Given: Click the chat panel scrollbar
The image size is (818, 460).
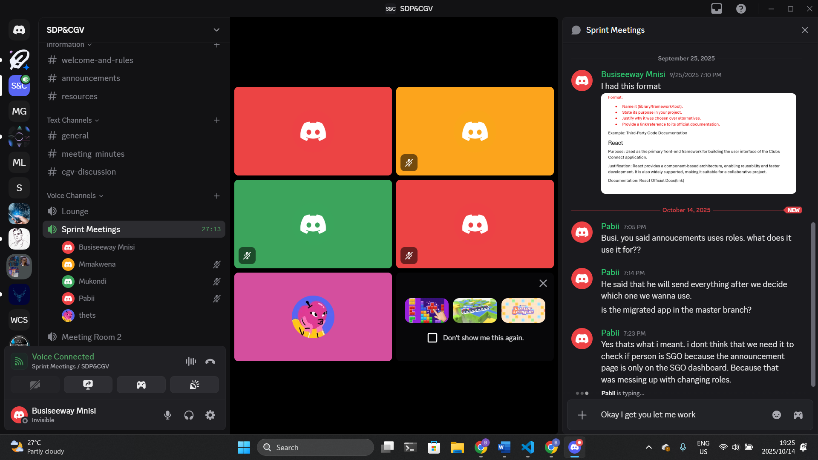Looking at the screenshot, I should coord(813,305).
